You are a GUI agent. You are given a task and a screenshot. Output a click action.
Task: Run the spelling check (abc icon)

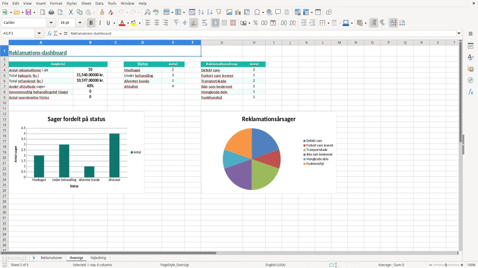(156, 12)
